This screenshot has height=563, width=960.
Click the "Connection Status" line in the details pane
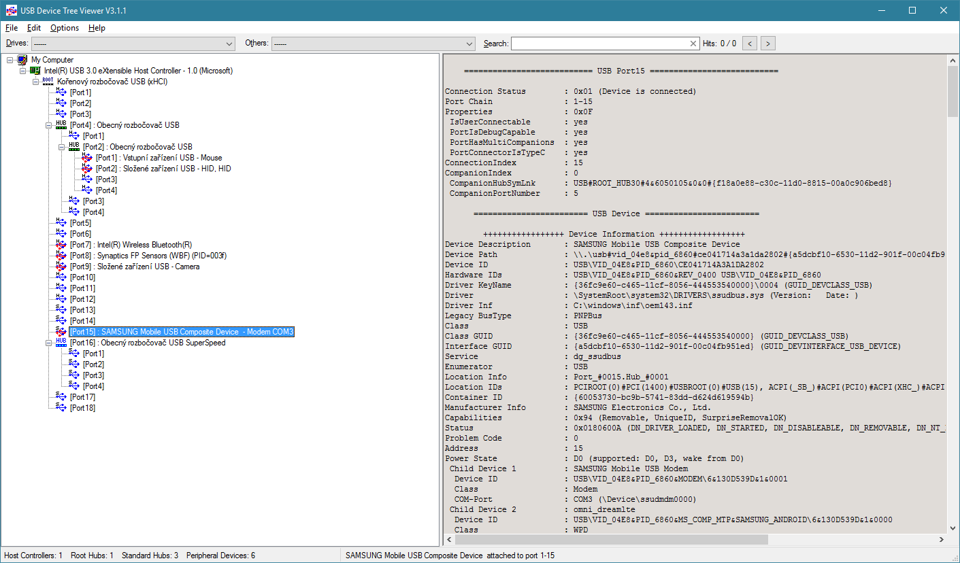pyautogui.click(x=570, y=91)
